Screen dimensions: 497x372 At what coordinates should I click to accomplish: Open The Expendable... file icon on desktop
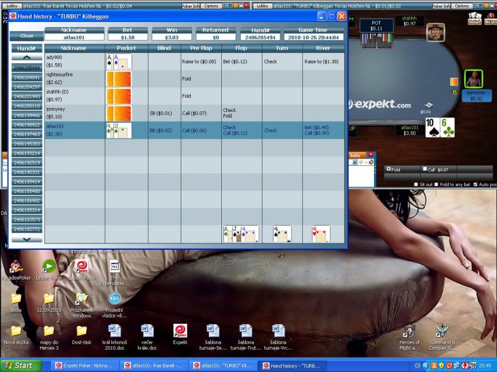(x=114, y=273)
